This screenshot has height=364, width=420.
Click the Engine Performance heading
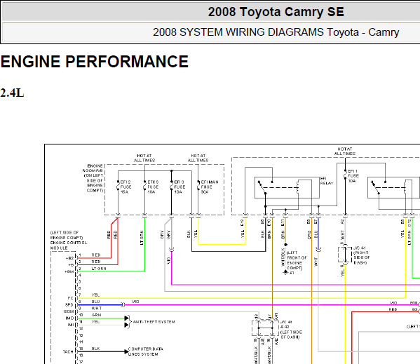[x=95, y=61]
